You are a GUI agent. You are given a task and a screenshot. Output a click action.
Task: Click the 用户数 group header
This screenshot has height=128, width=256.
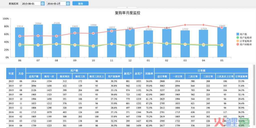(74, 71)
